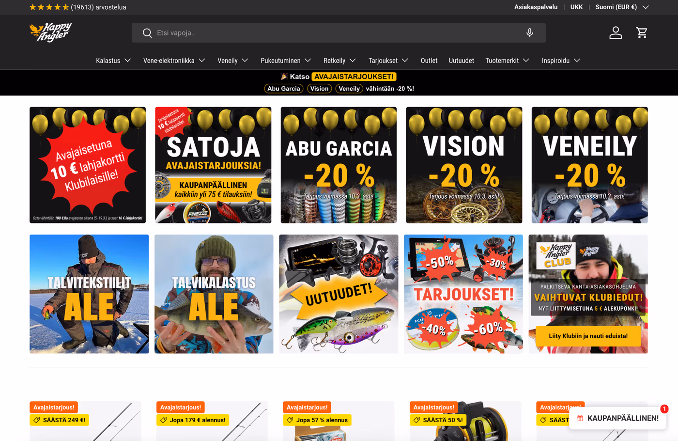
Task: Open the Outlet menu item
Action: pos(429,61)
